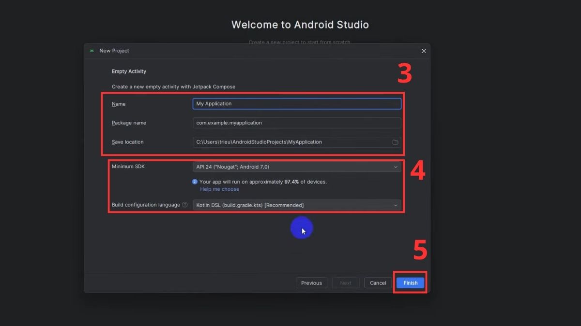Viewport: 581px width, 326px height.
Task: Open the Build configuration language help icon
Action: tap(185, 205)
